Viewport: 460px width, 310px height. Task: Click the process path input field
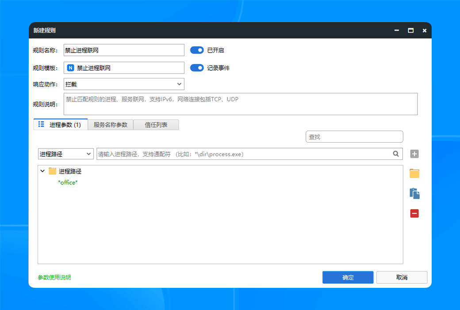click(249, 154)
